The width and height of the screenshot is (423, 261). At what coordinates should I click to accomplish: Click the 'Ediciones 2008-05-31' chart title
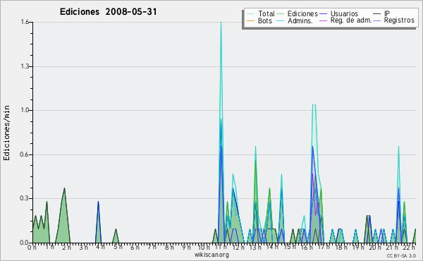click(108, 12)
